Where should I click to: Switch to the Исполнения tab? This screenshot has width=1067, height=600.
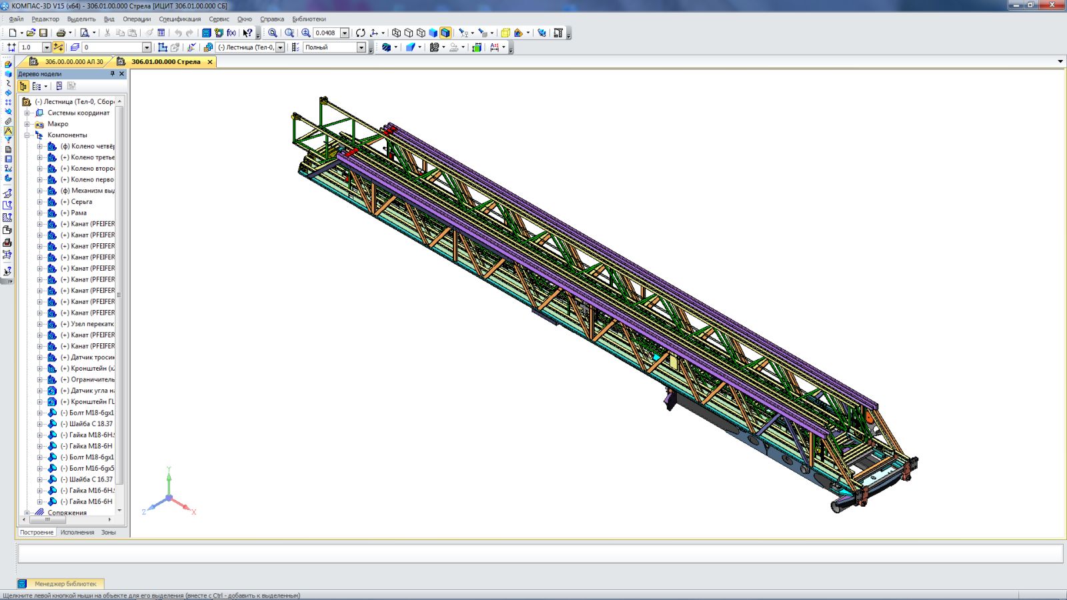[77, 532]
